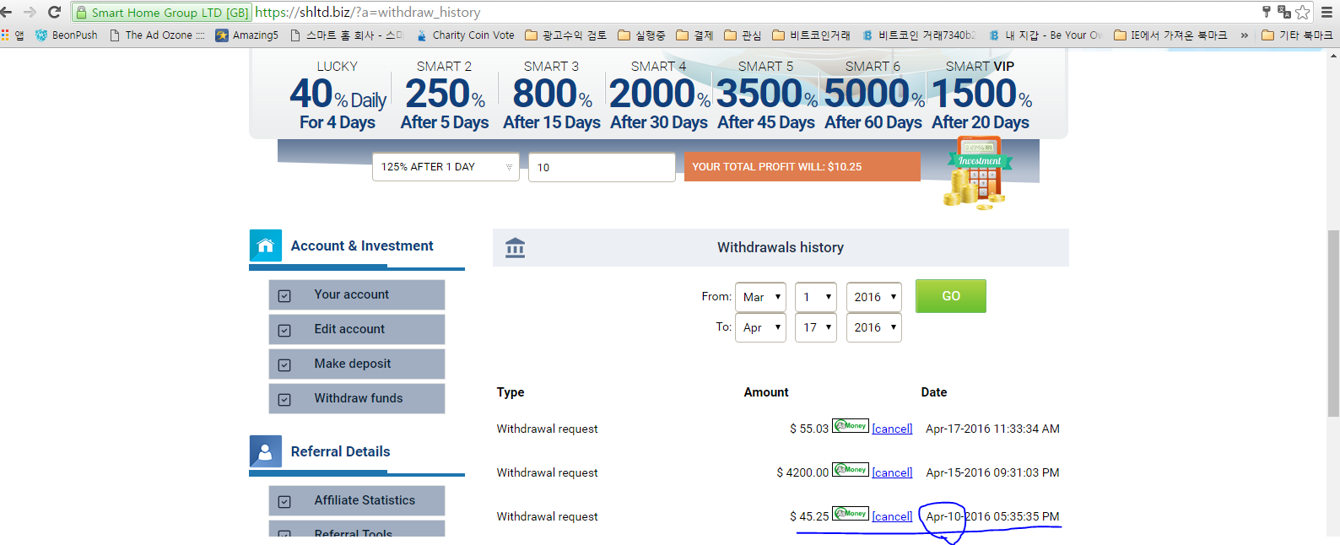Click the Referral Details person icon

266,451
